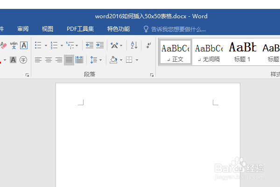Viewport: 280px width, 187px height.
Task: Open line and paragraph spacing
Action: 94,60
